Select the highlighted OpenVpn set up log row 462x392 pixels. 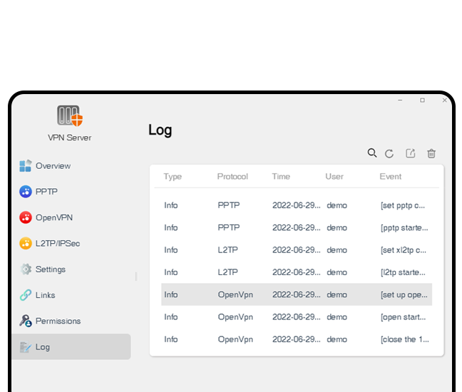pos(296,294)
